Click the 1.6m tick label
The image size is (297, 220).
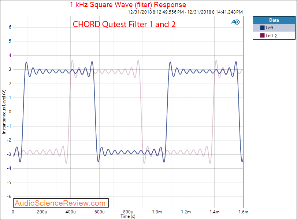[244, 212]
